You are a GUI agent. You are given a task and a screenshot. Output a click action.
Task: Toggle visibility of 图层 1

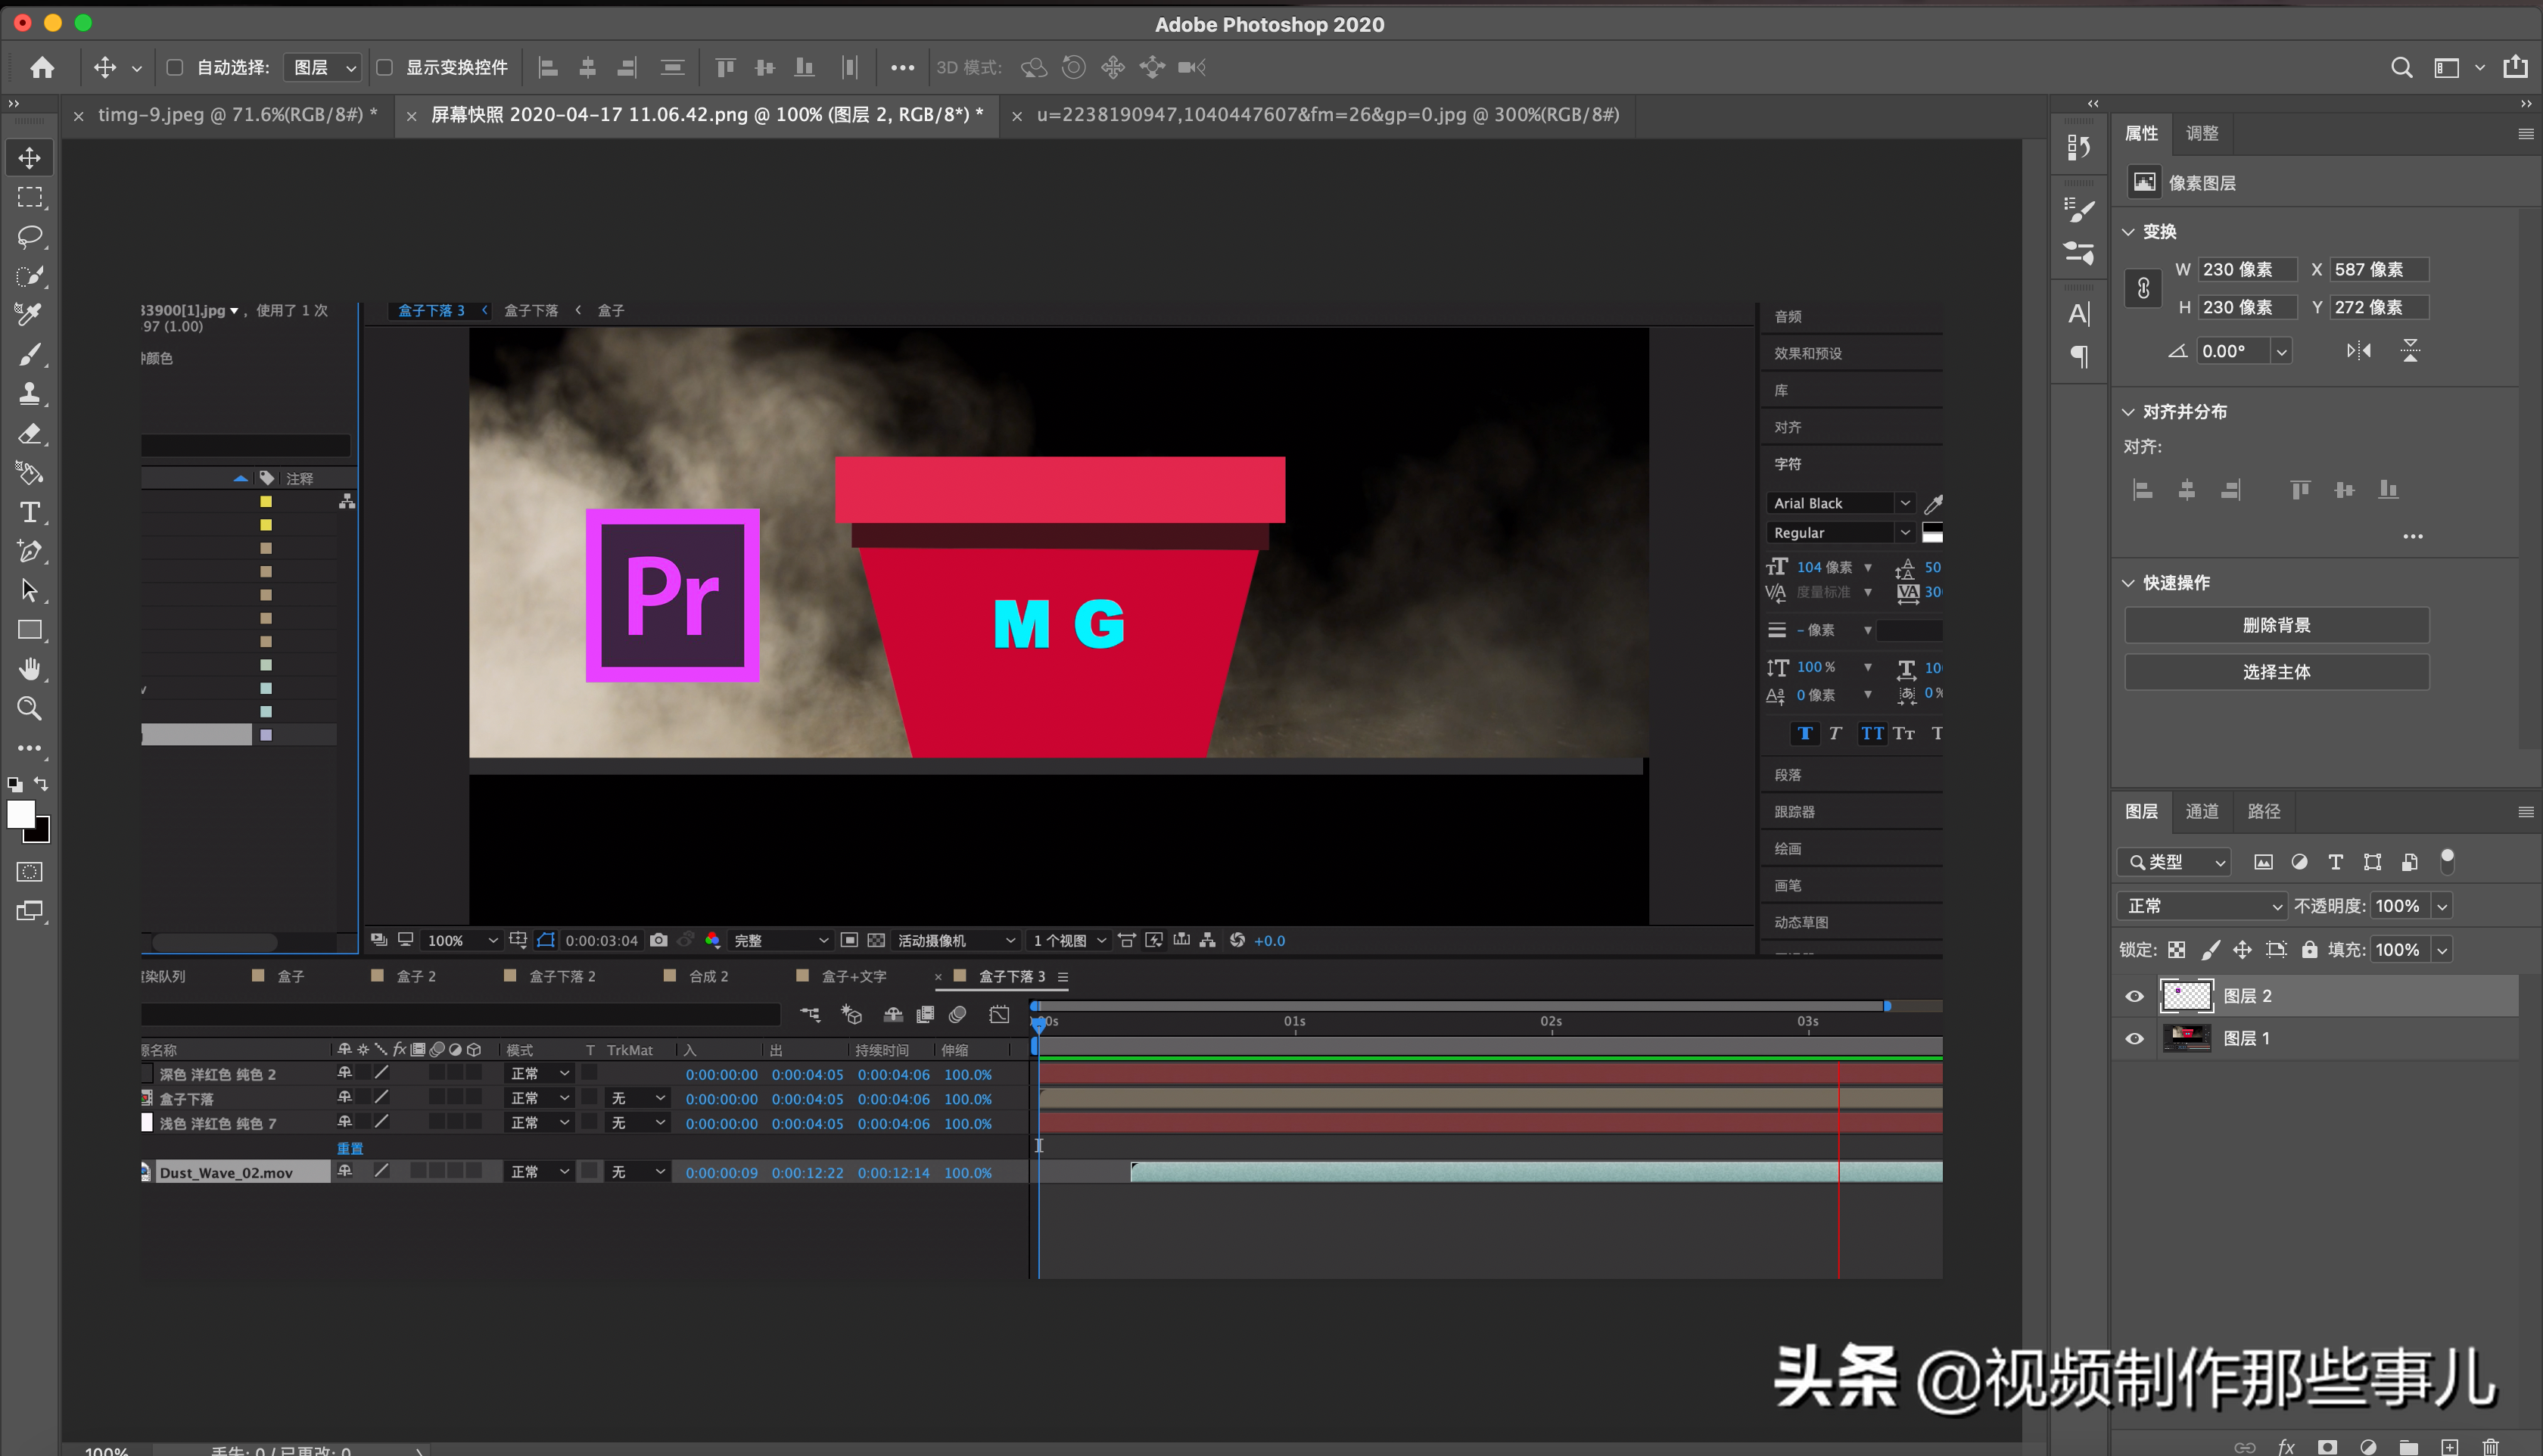2134,1037
